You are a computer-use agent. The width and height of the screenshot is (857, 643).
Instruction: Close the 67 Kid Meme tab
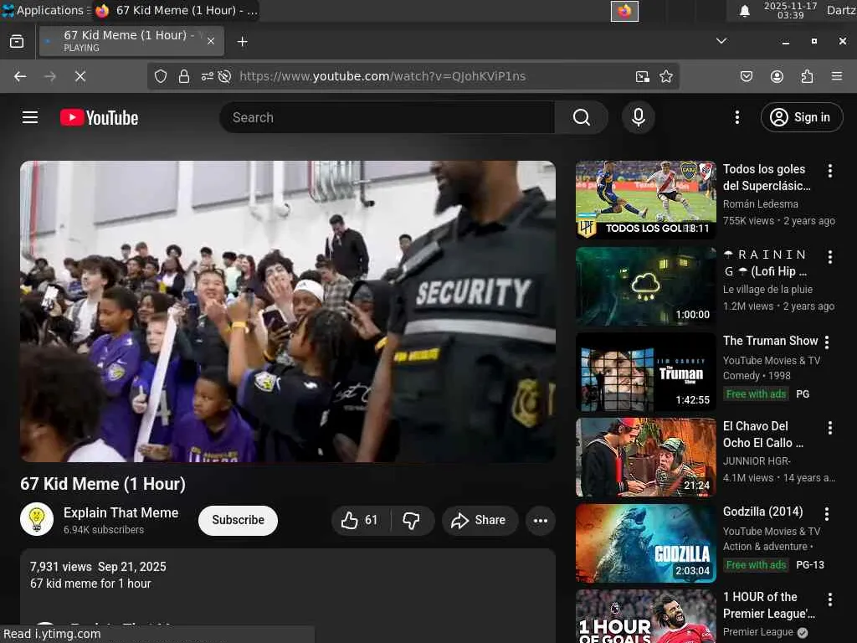tap(211, 41)
